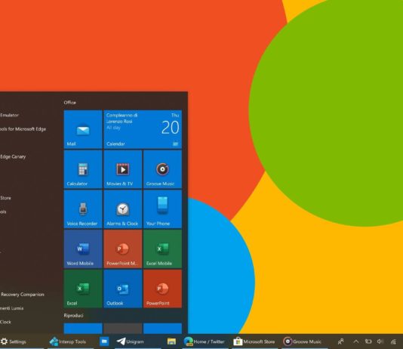Open the Mail tile
Image resolution: width=403 pixels, height=349 pixels.
coord(83,129)
